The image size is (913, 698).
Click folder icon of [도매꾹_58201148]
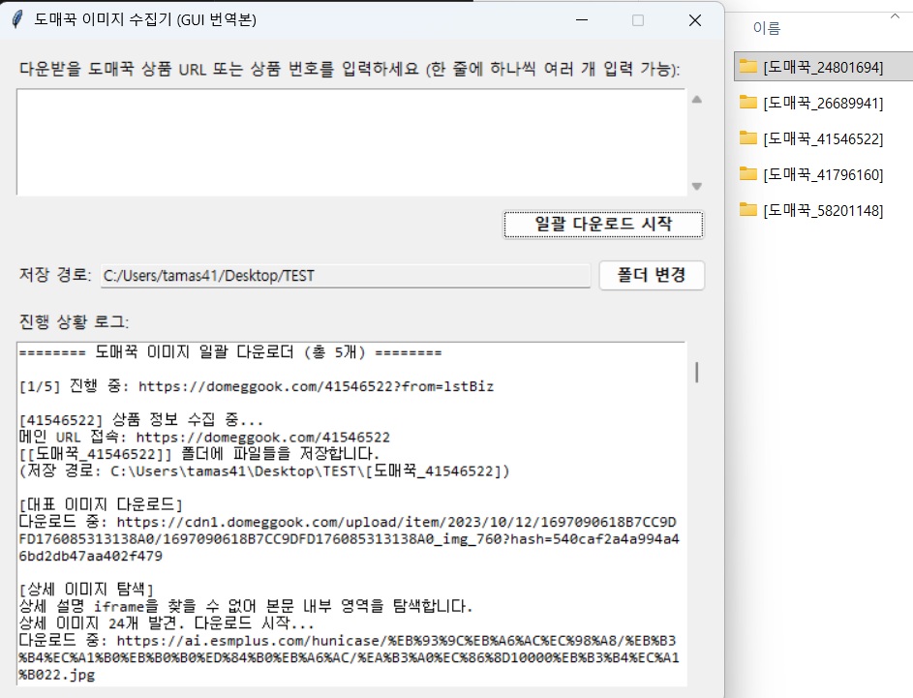[x=747, y=209]
